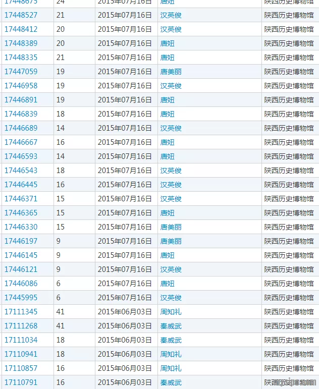Click 陕西历史博物馆 cell in row 17446445
Viewport: 319px width, 389px height.
[x=289, y=185]
